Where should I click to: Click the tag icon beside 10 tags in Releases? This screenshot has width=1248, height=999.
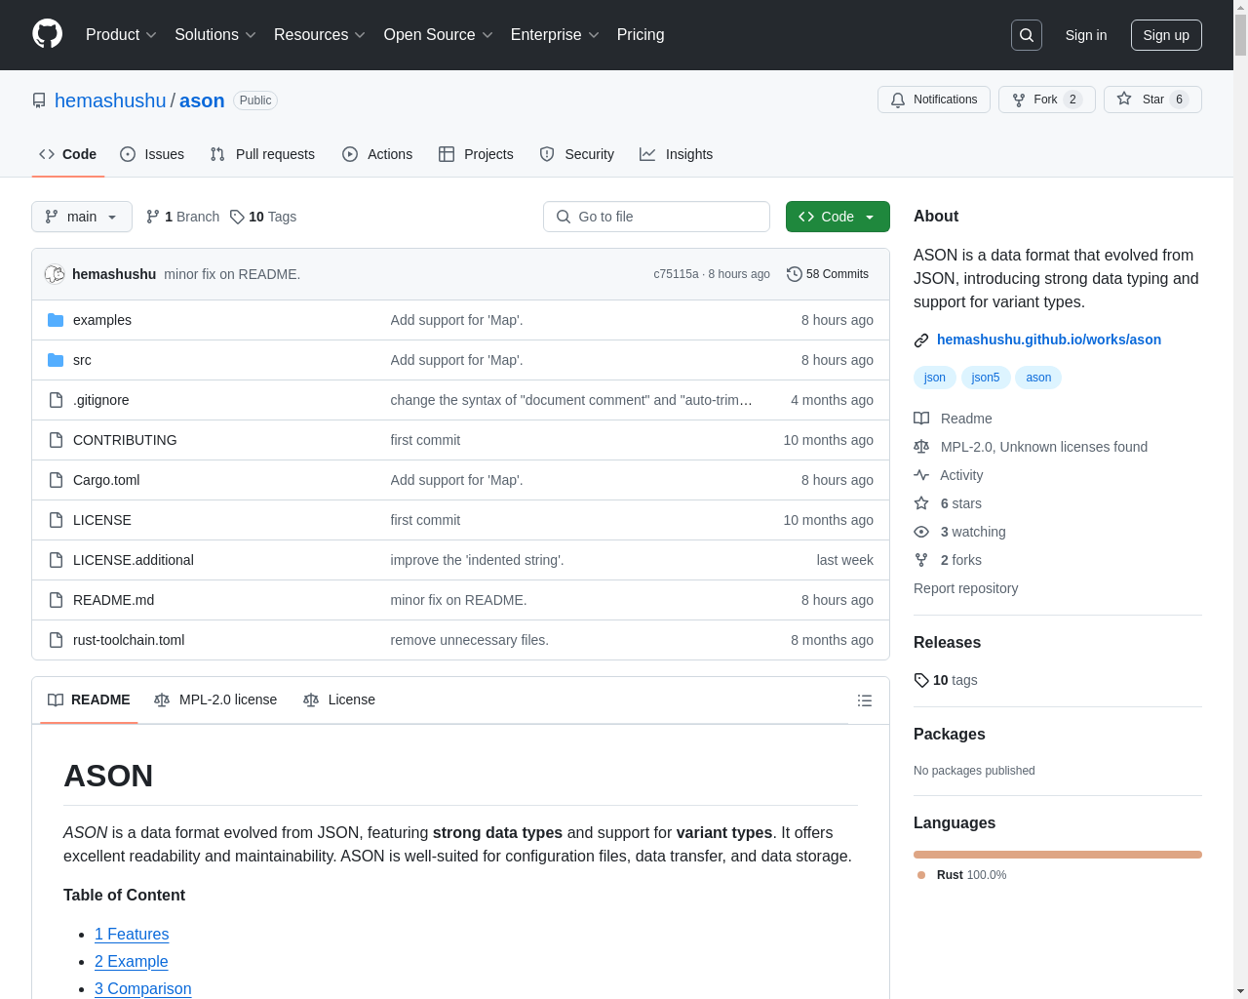921,680
